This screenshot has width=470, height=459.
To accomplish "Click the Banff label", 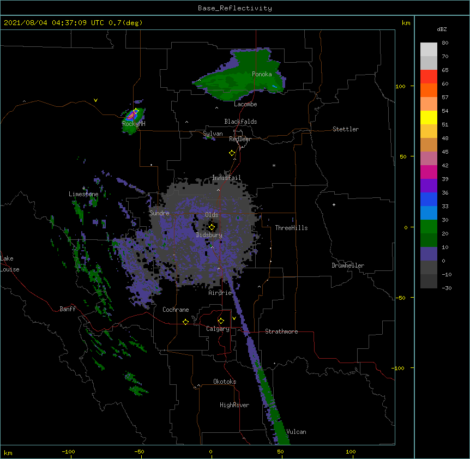I will coord(68,309).
